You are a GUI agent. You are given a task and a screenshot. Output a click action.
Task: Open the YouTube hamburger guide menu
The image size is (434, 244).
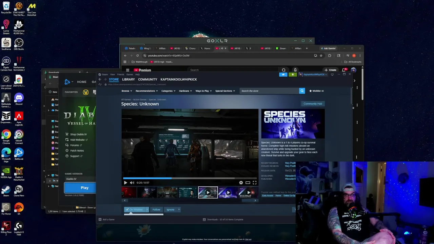click(127, 70)
